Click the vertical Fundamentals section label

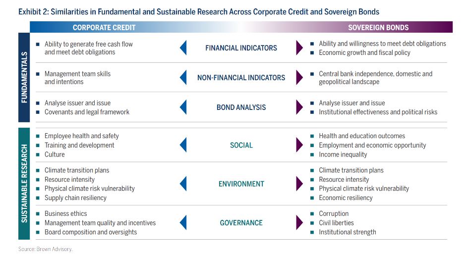[24, 77]
